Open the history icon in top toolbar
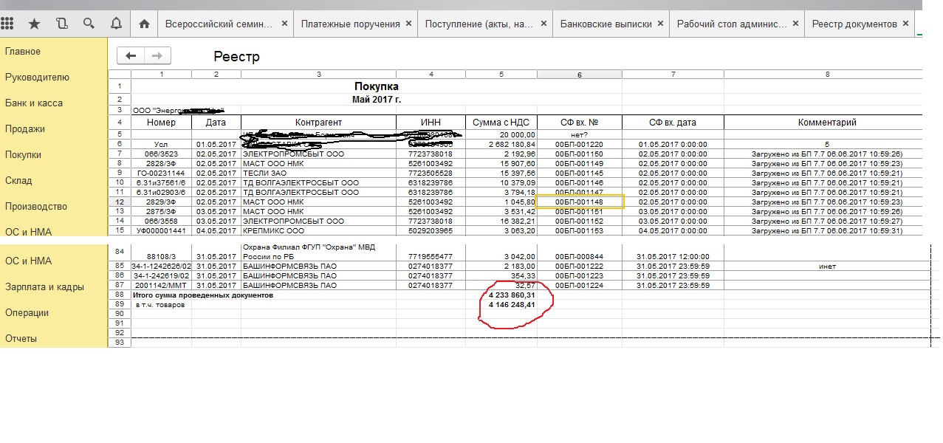This screenshot has height=443, width=943. 62,24
